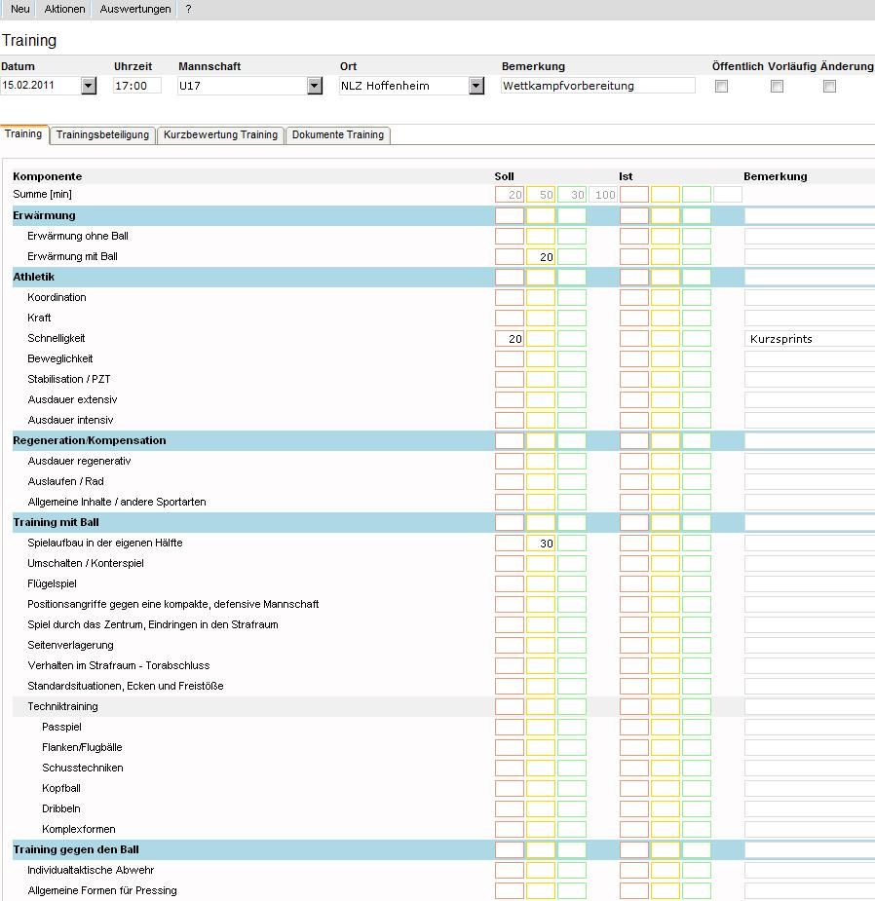Click the Kurzsprints remark field

[810, 339]
